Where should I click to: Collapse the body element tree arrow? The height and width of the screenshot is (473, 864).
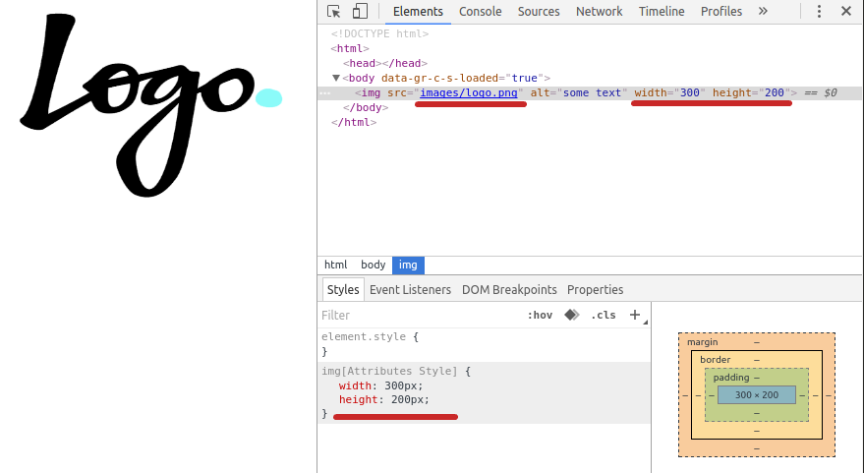point(335,79)
